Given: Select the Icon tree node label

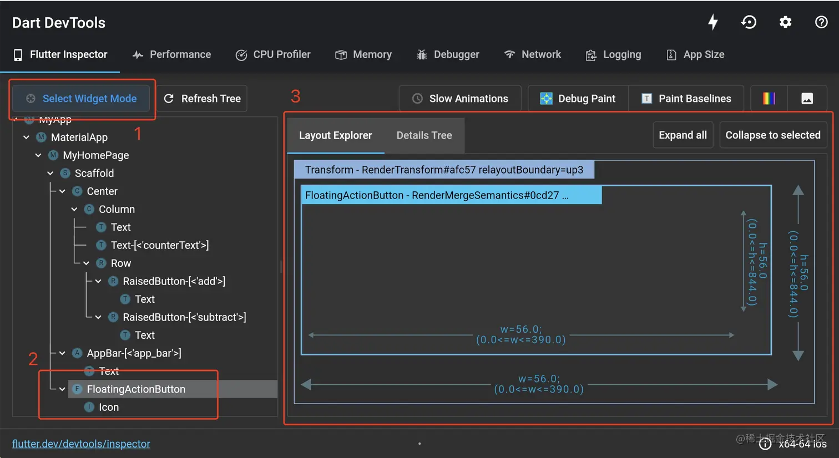Looking at the screenshot, I should point(109,407).
